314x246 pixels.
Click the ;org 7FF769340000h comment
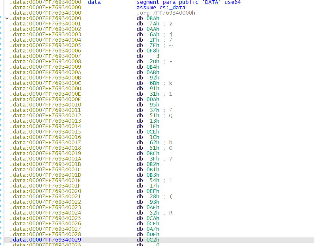coord(166,13)
